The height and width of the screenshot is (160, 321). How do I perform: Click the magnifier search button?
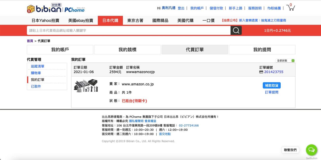(x=236, y=30)
